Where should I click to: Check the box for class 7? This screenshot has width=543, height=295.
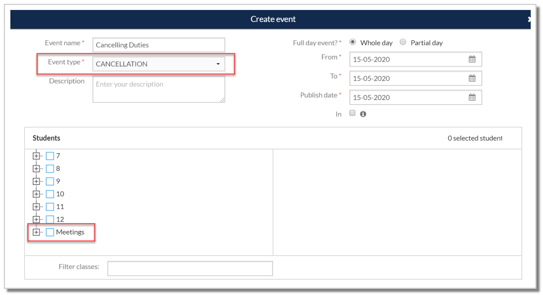pyautogui.click(x=50, y=156)
